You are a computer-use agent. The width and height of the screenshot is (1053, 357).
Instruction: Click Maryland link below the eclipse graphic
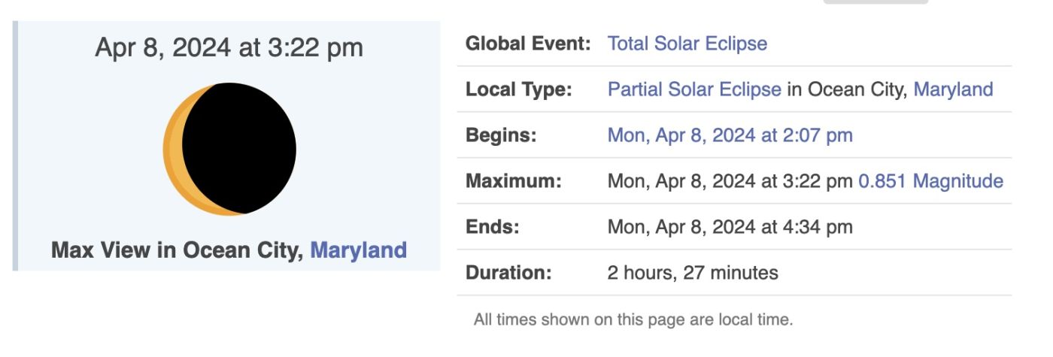pyautogui.click(x=358, y=250)
